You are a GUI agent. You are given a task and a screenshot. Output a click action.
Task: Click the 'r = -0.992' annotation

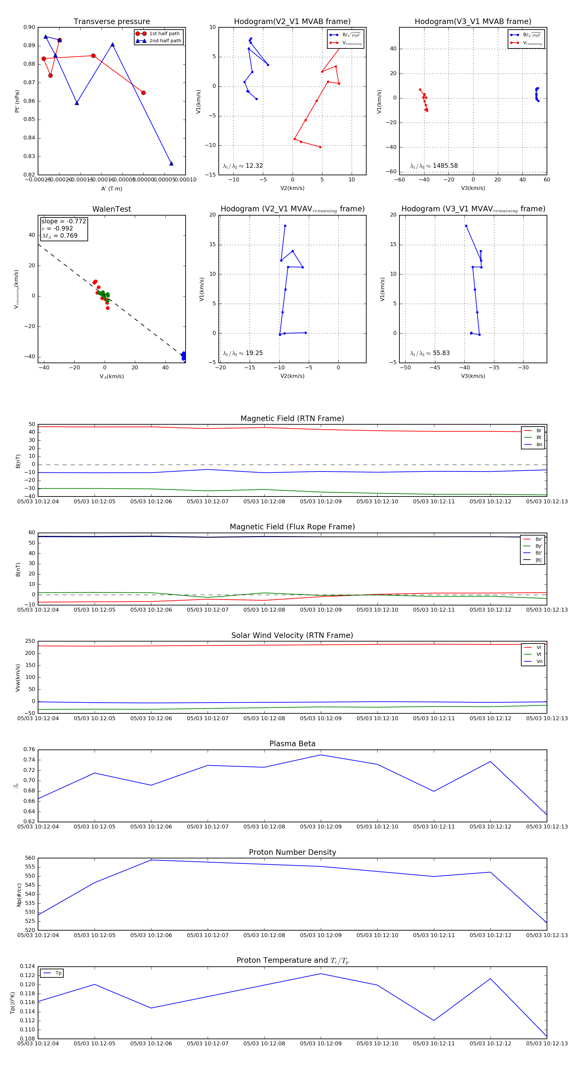(57, 228)
